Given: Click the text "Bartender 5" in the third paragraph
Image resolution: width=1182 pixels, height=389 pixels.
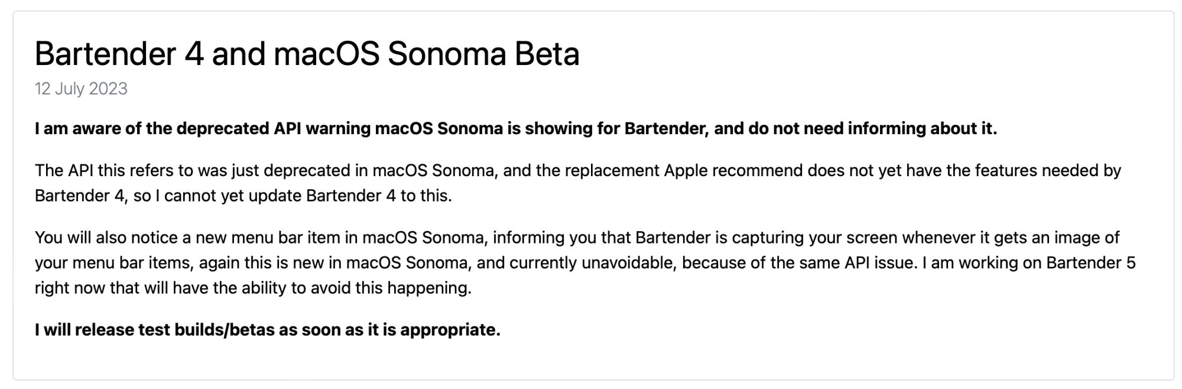Looking at the screenshot, I should [x=1090, y=262].
